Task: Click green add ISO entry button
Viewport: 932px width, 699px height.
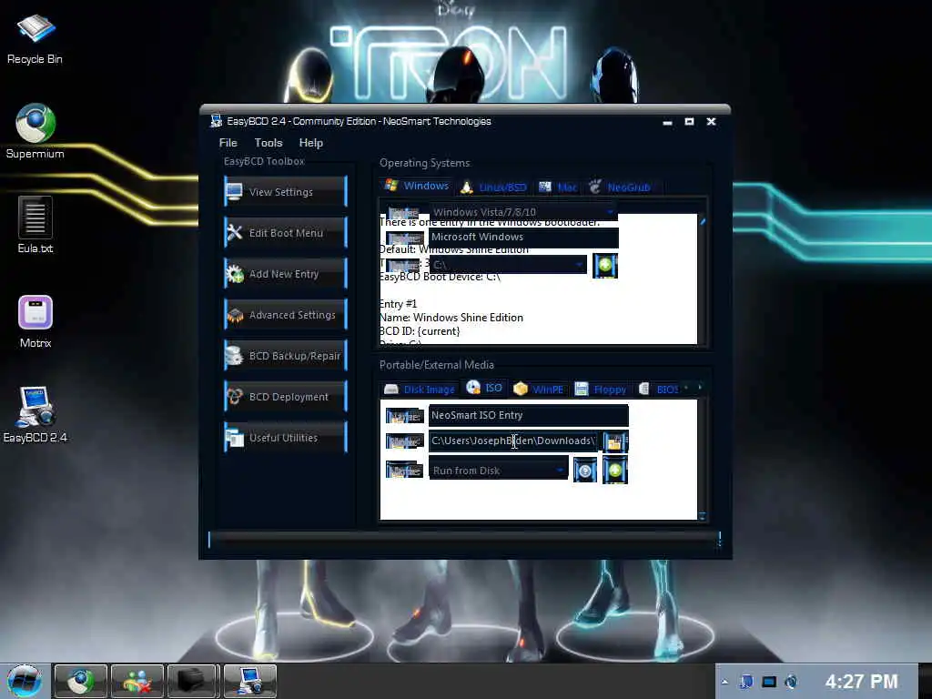Action: click(x=615, y=471)
